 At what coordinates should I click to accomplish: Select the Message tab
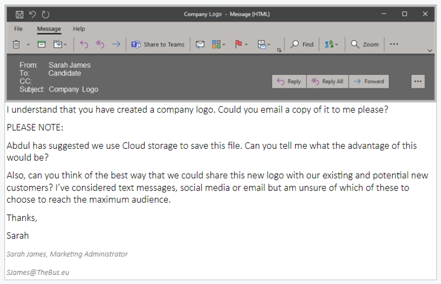[49, 29]
